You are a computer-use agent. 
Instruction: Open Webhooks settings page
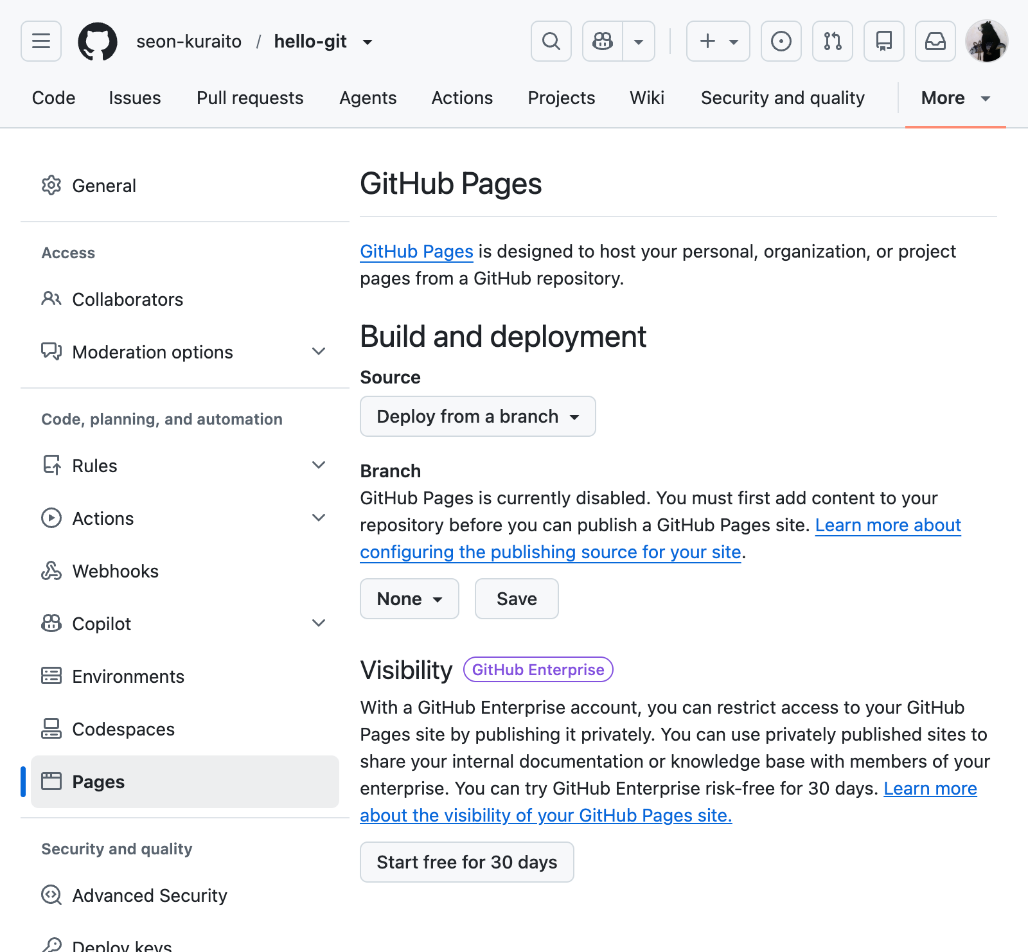[x=185, y=571]
